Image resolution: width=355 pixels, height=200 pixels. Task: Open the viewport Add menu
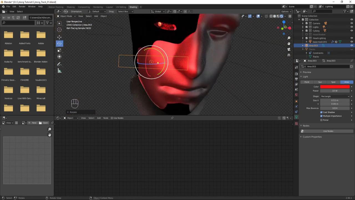pyautogui.click(x=96, y=16)
